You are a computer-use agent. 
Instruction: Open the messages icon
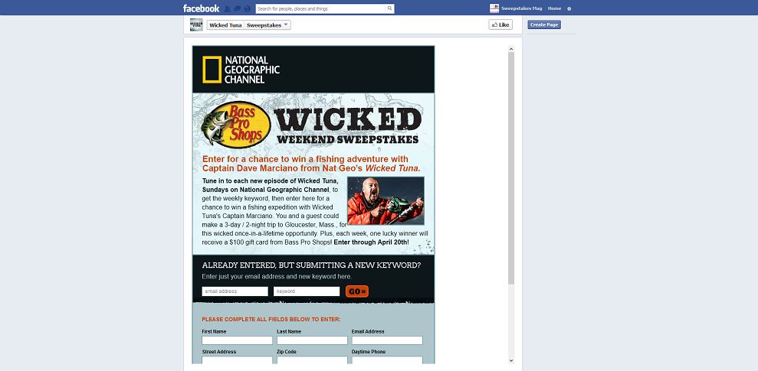tap(238, 8)
